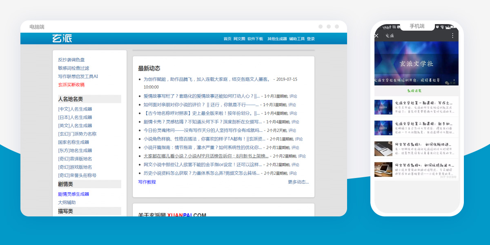Select 辅助工具 in the top navigation
The image size is (490, 245).
pos(297,39)
